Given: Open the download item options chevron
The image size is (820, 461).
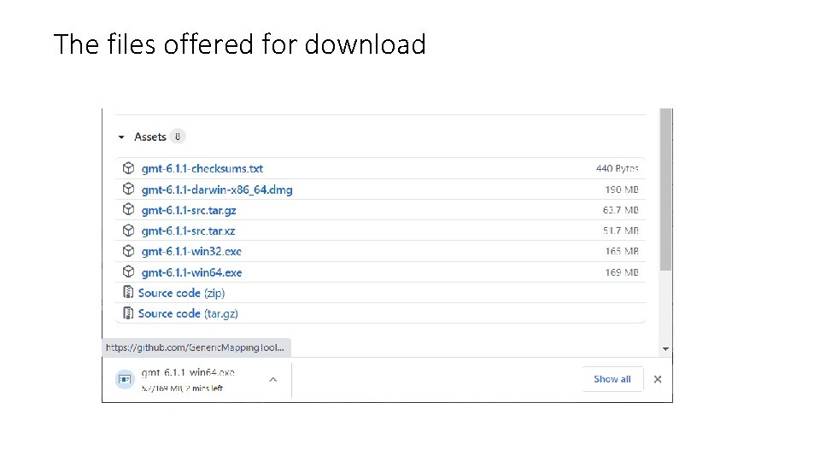Looking at the screenshot, I should click(x=272, y=379).
